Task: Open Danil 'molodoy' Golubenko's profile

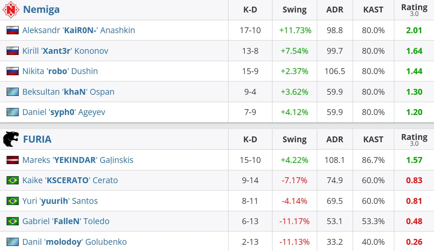Action: 74,242
